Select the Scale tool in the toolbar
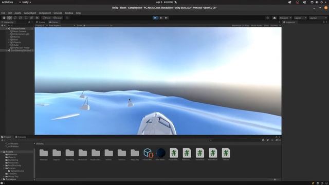The image size is (329, 185). point(21,18)
